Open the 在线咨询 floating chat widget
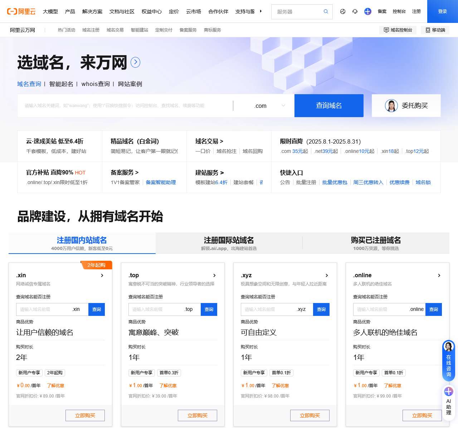The image size is (458, 428). 448,360
